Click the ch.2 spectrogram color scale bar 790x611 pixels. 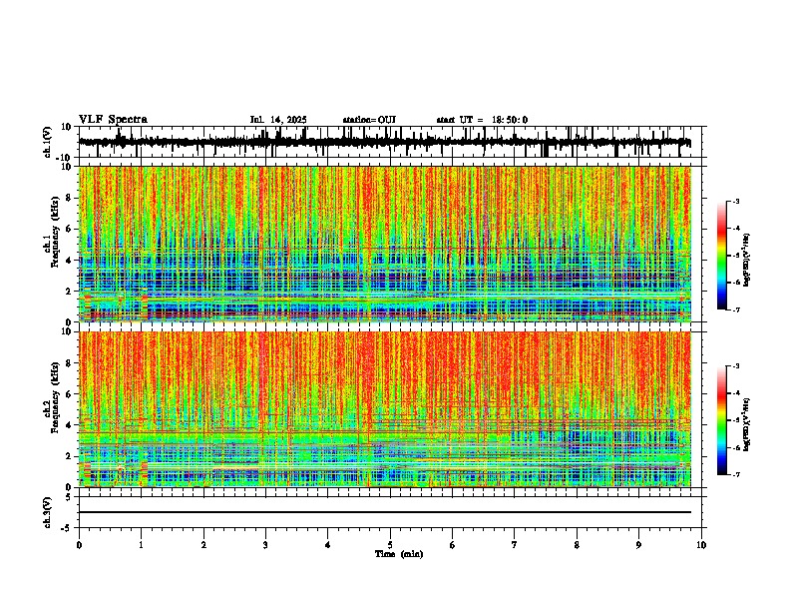tap(722, 420)
